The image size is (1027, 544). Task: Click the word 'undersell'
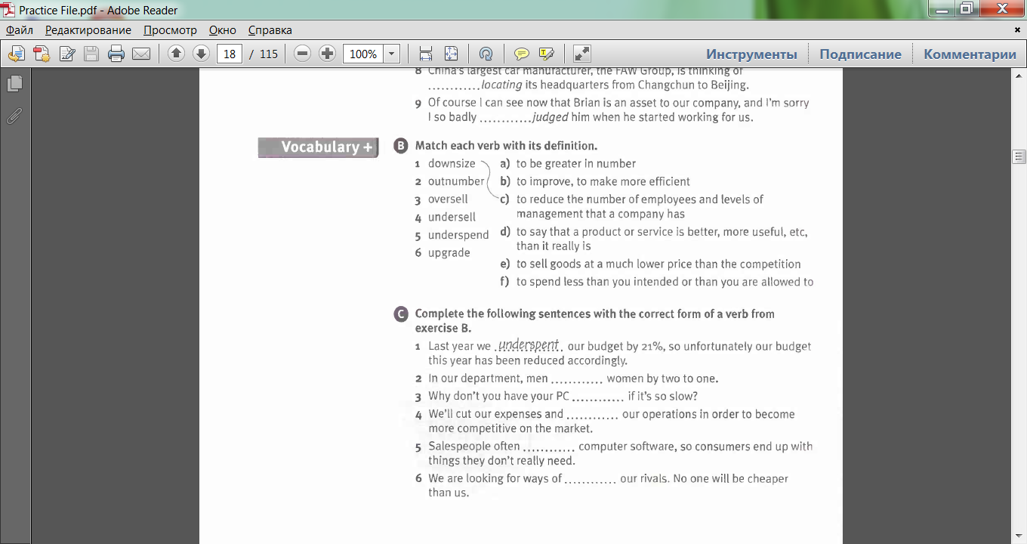pyautogui.click(x=452, y=217)
